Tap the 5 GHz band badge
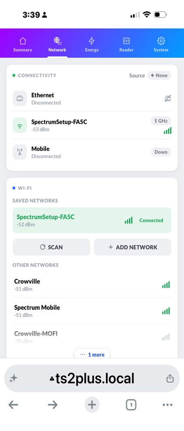Screen dimensions: 184x431 pyautogui.click(x=161, y=121)
